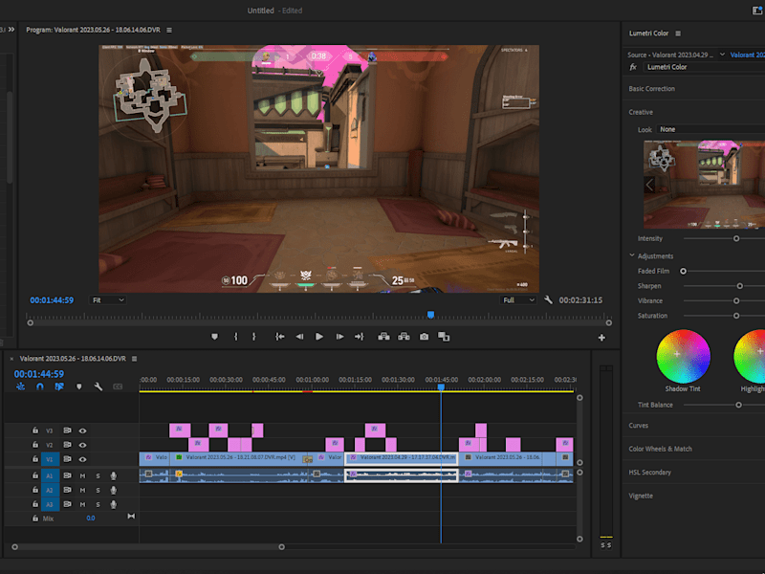This screenshot has height=574, width=765.
Task: Click the timeline captions CC button
Action: 118,386
